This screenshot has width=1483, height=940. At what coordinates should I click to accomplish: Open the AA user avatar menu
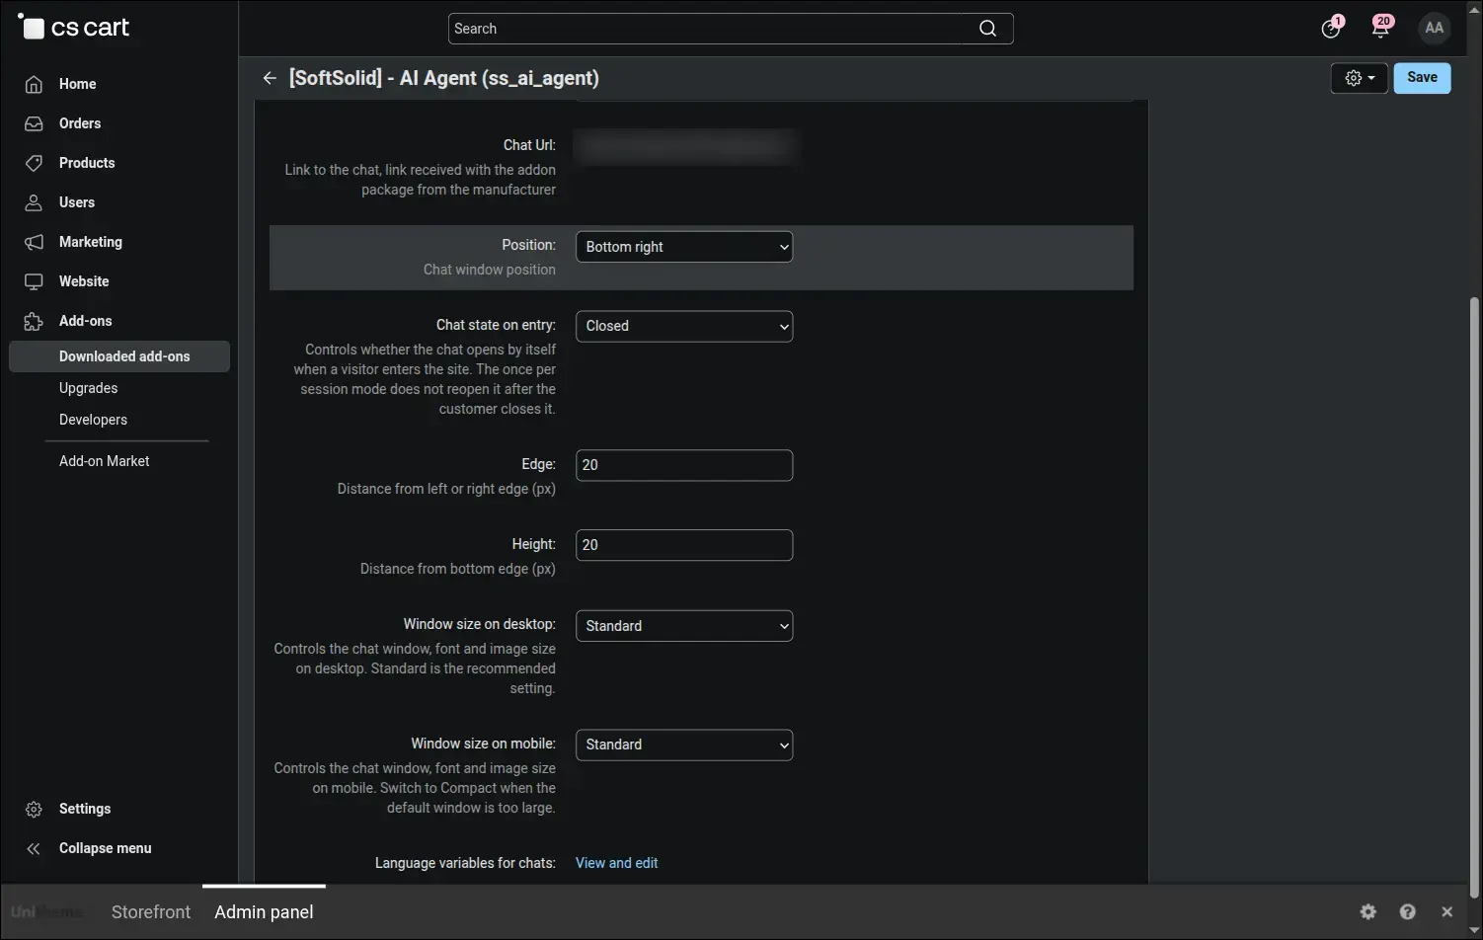1435,28
